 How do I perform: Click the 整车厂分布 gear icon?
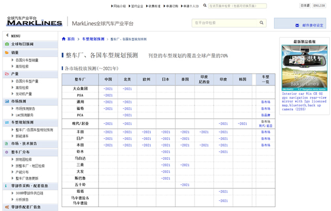(x=7, y=152)
